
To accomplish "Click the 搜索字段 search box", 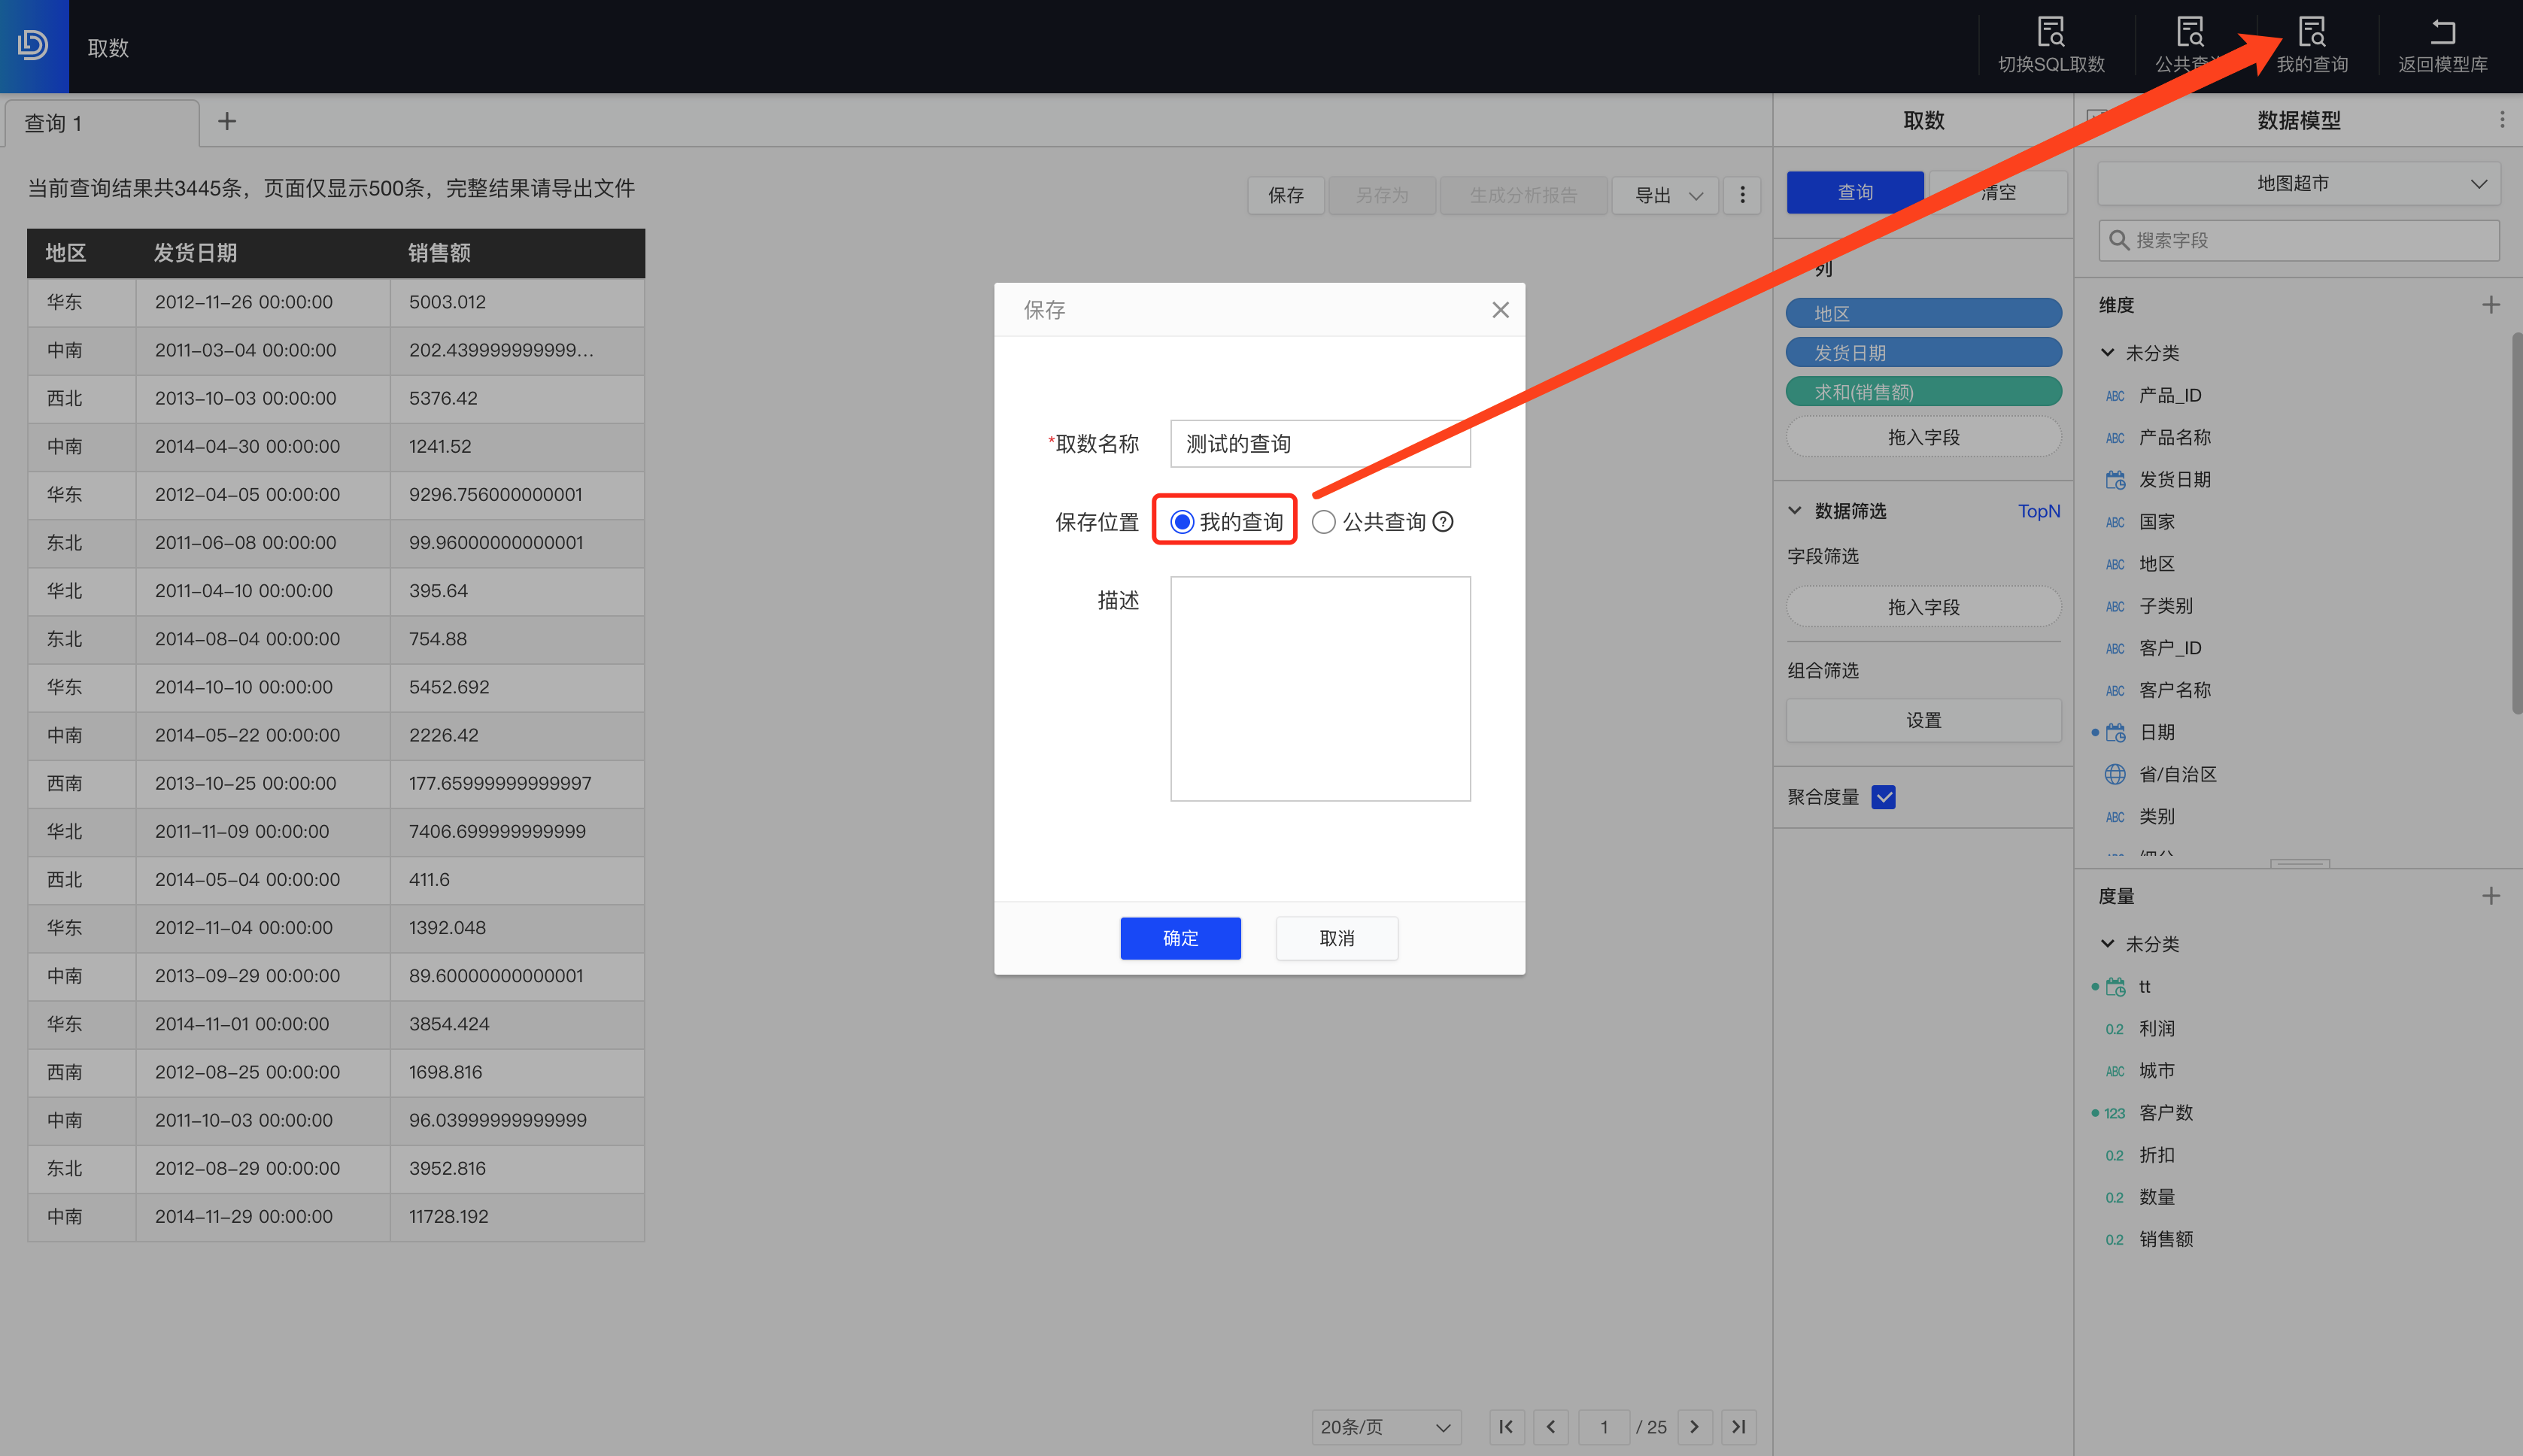I will [x=2298, y=240].
